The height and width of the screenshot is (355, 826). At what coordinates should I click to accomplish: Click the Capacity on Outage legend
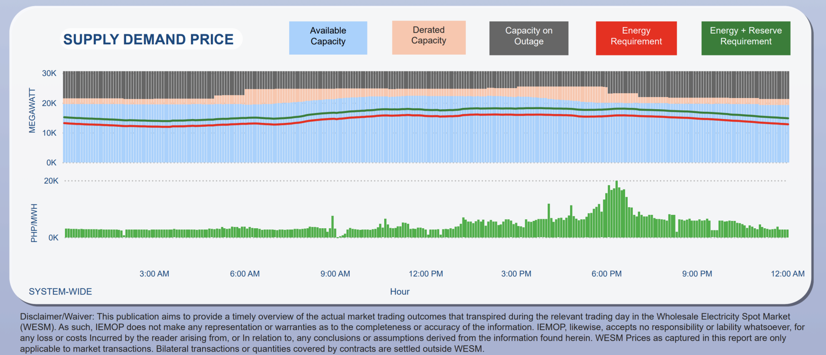[x=528, y=38]
